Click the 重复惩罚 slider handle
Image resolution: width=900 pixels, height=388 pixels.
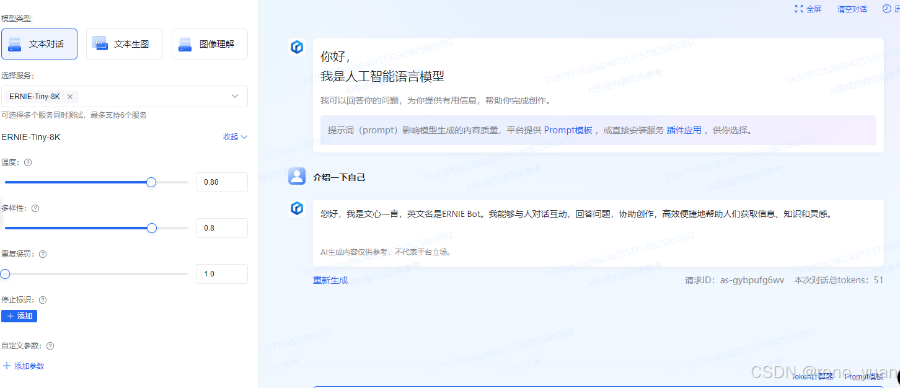tap(5, 274)
